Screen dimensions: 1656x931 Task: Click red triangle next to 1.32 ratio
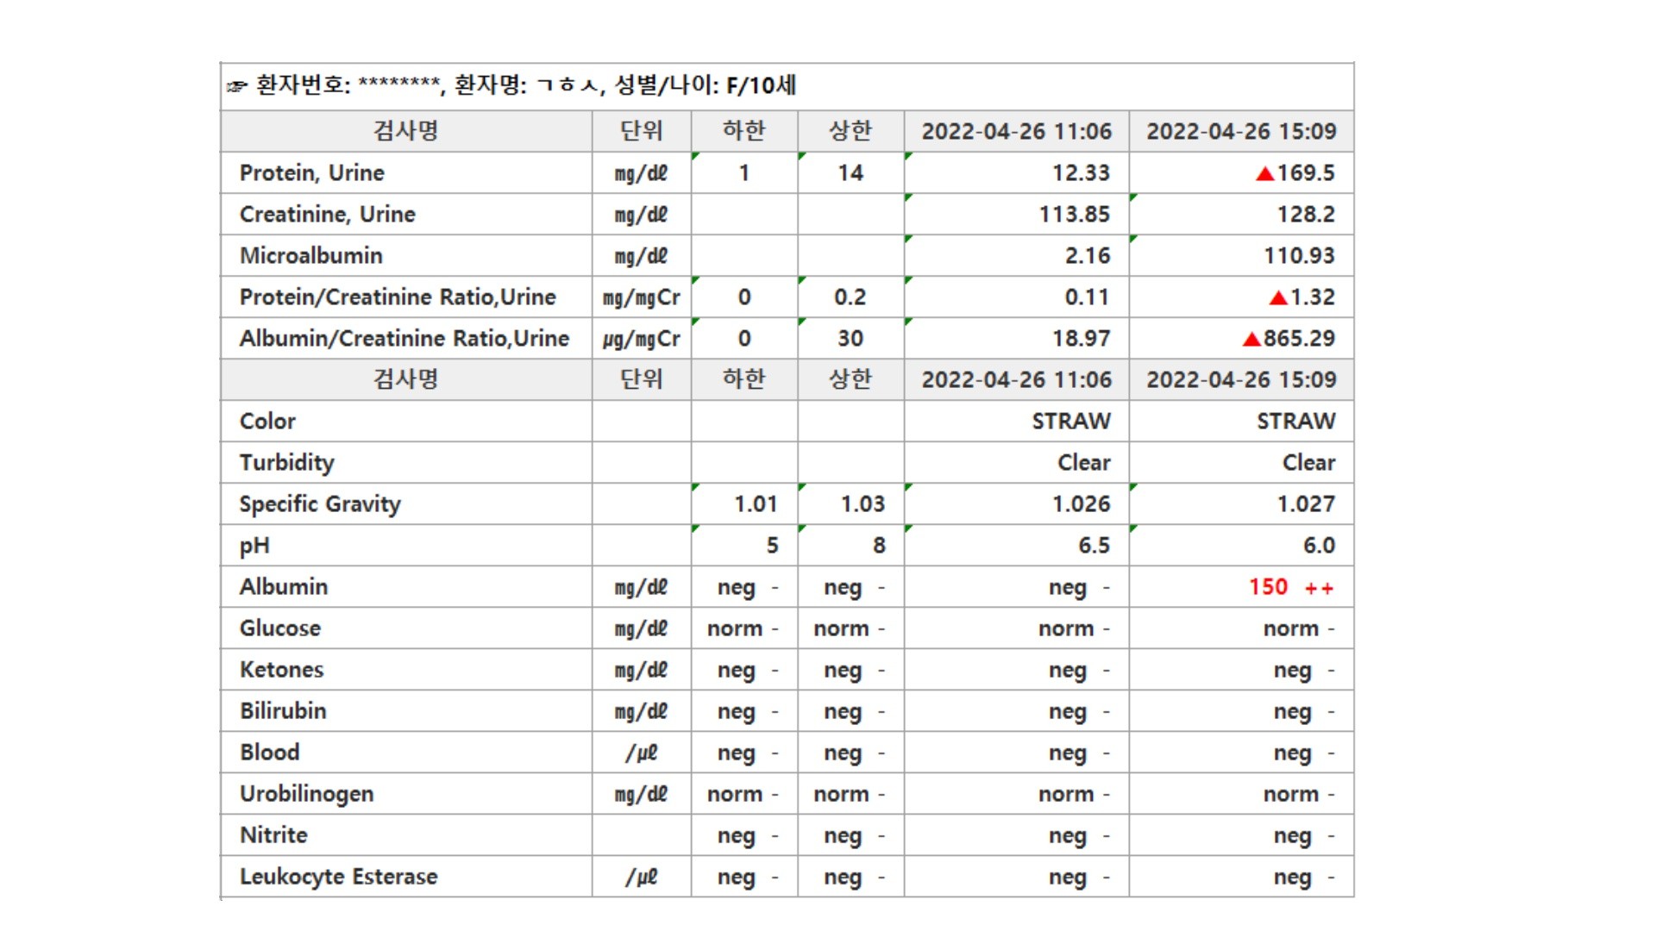pyautogui.click(x=1278, y=298)
